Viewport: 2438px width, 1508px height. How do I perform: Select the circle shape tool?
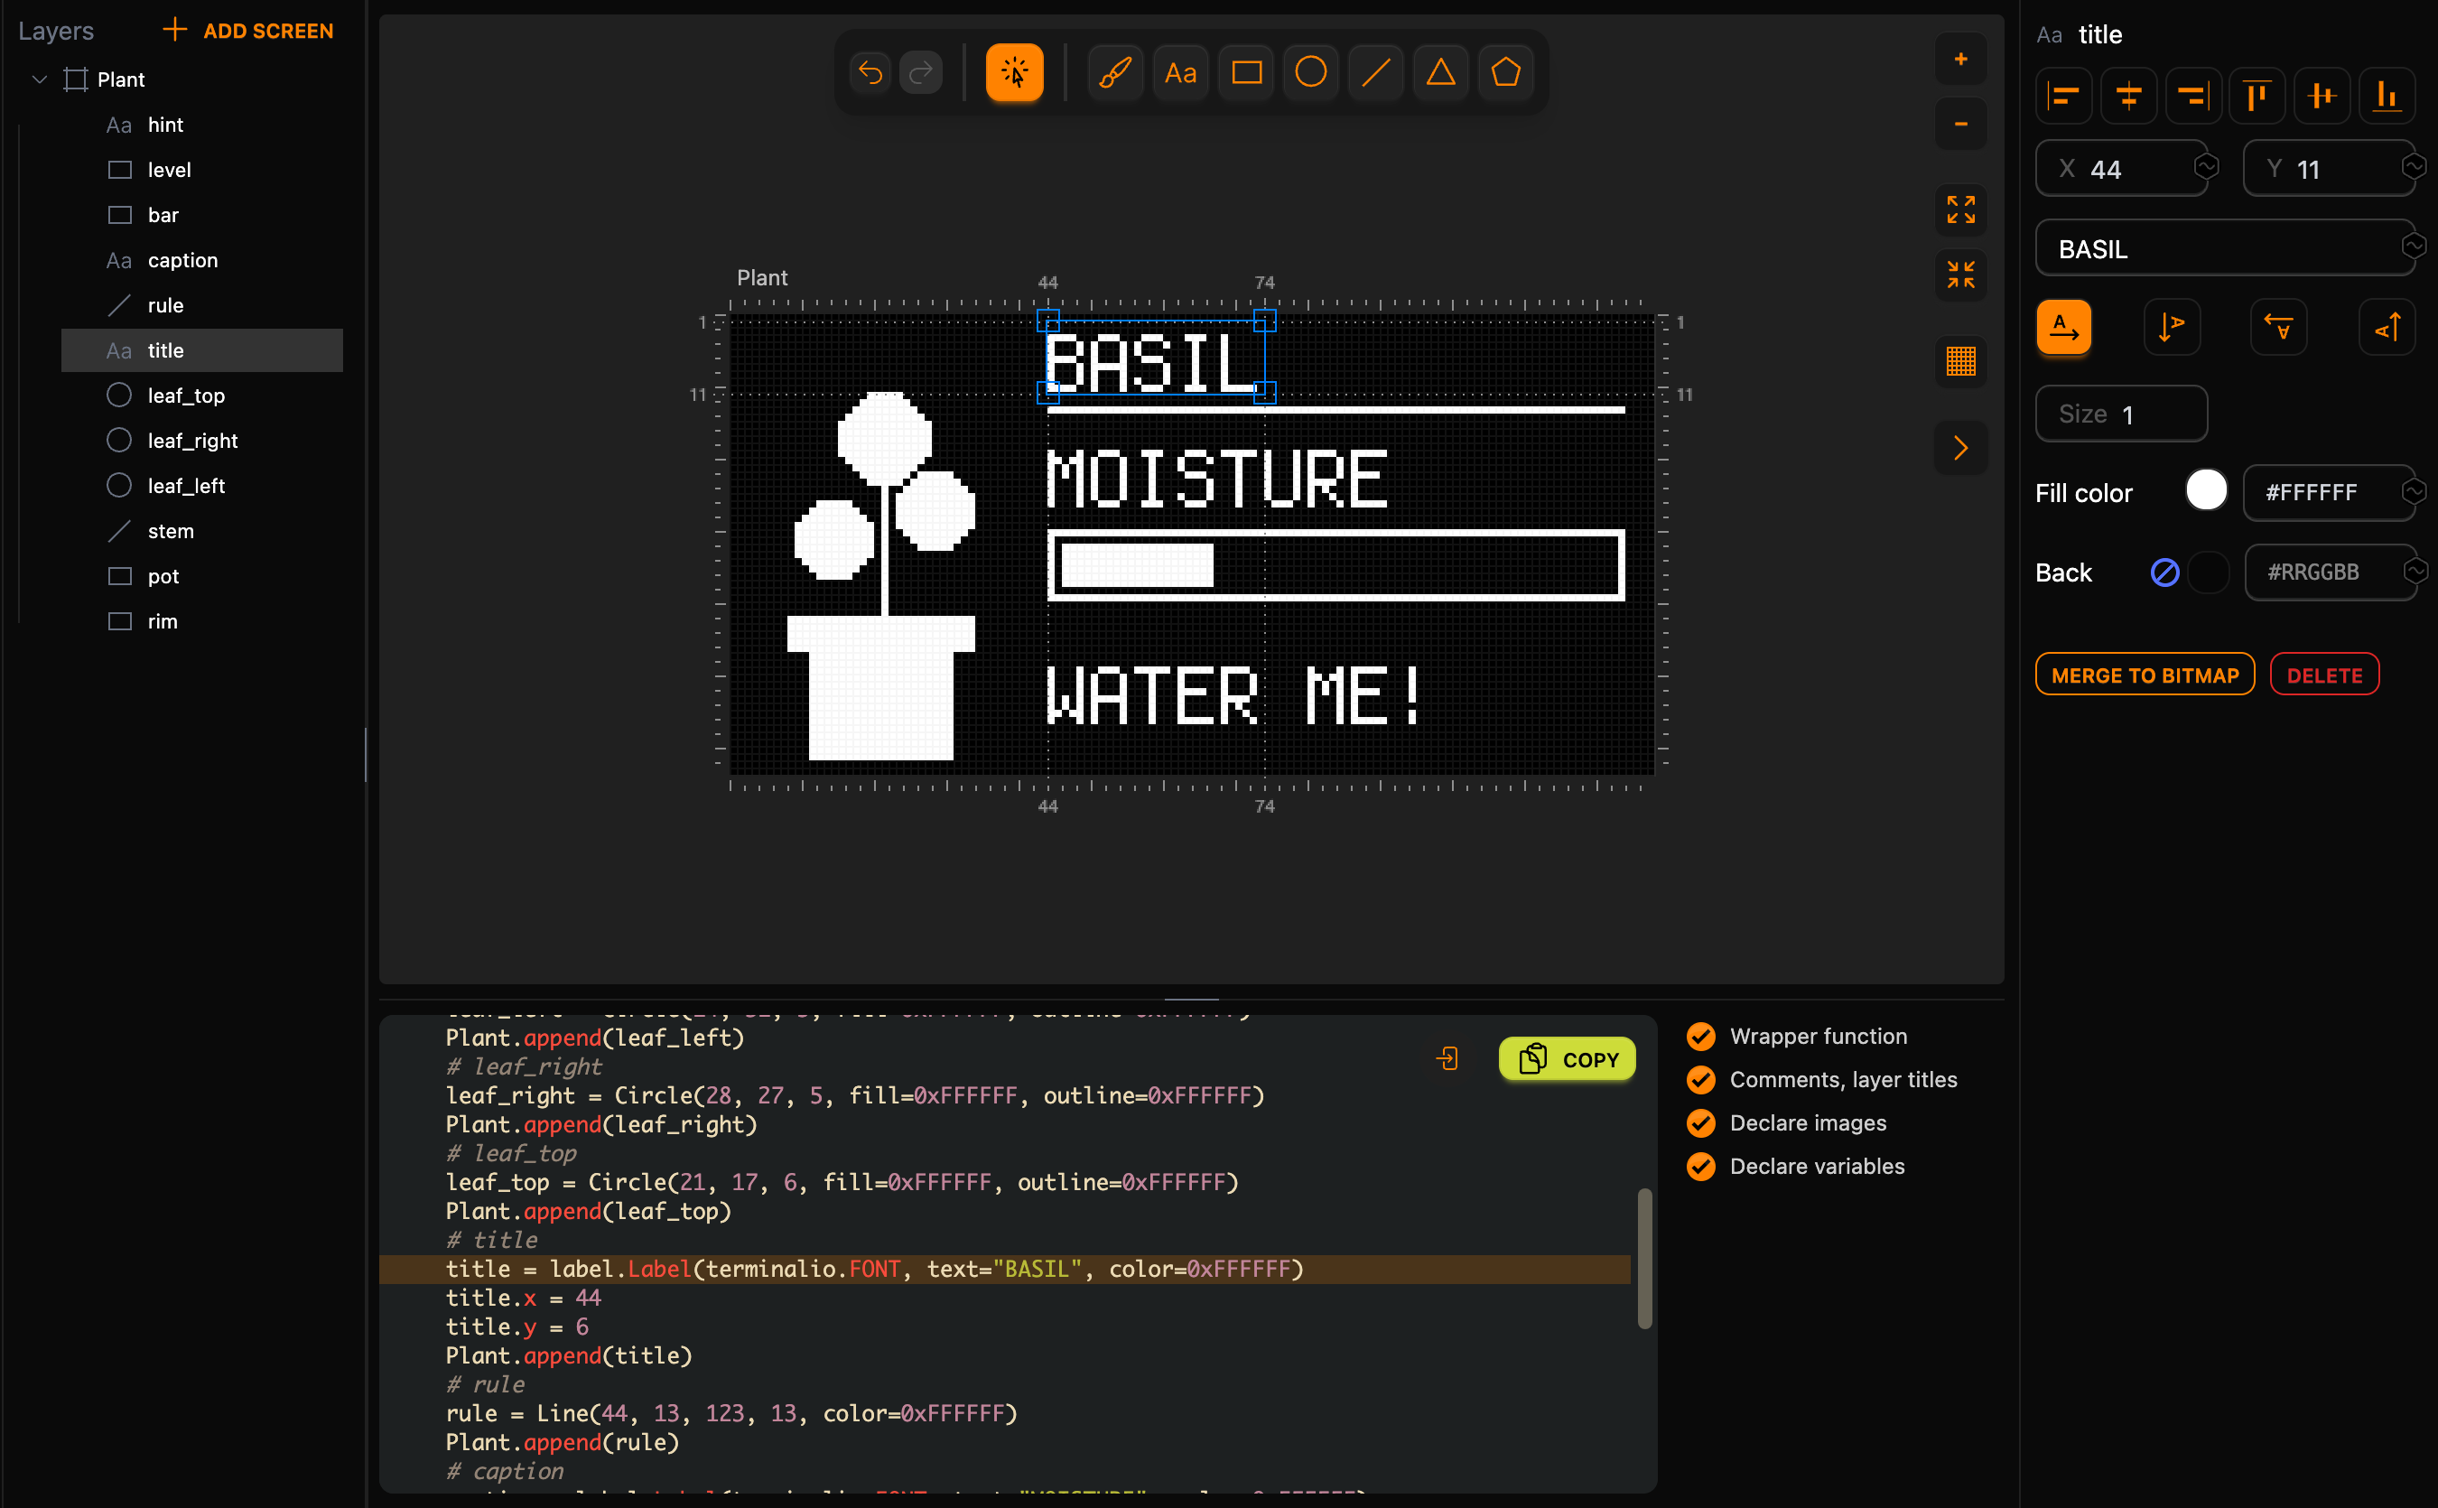point(1311,73)
